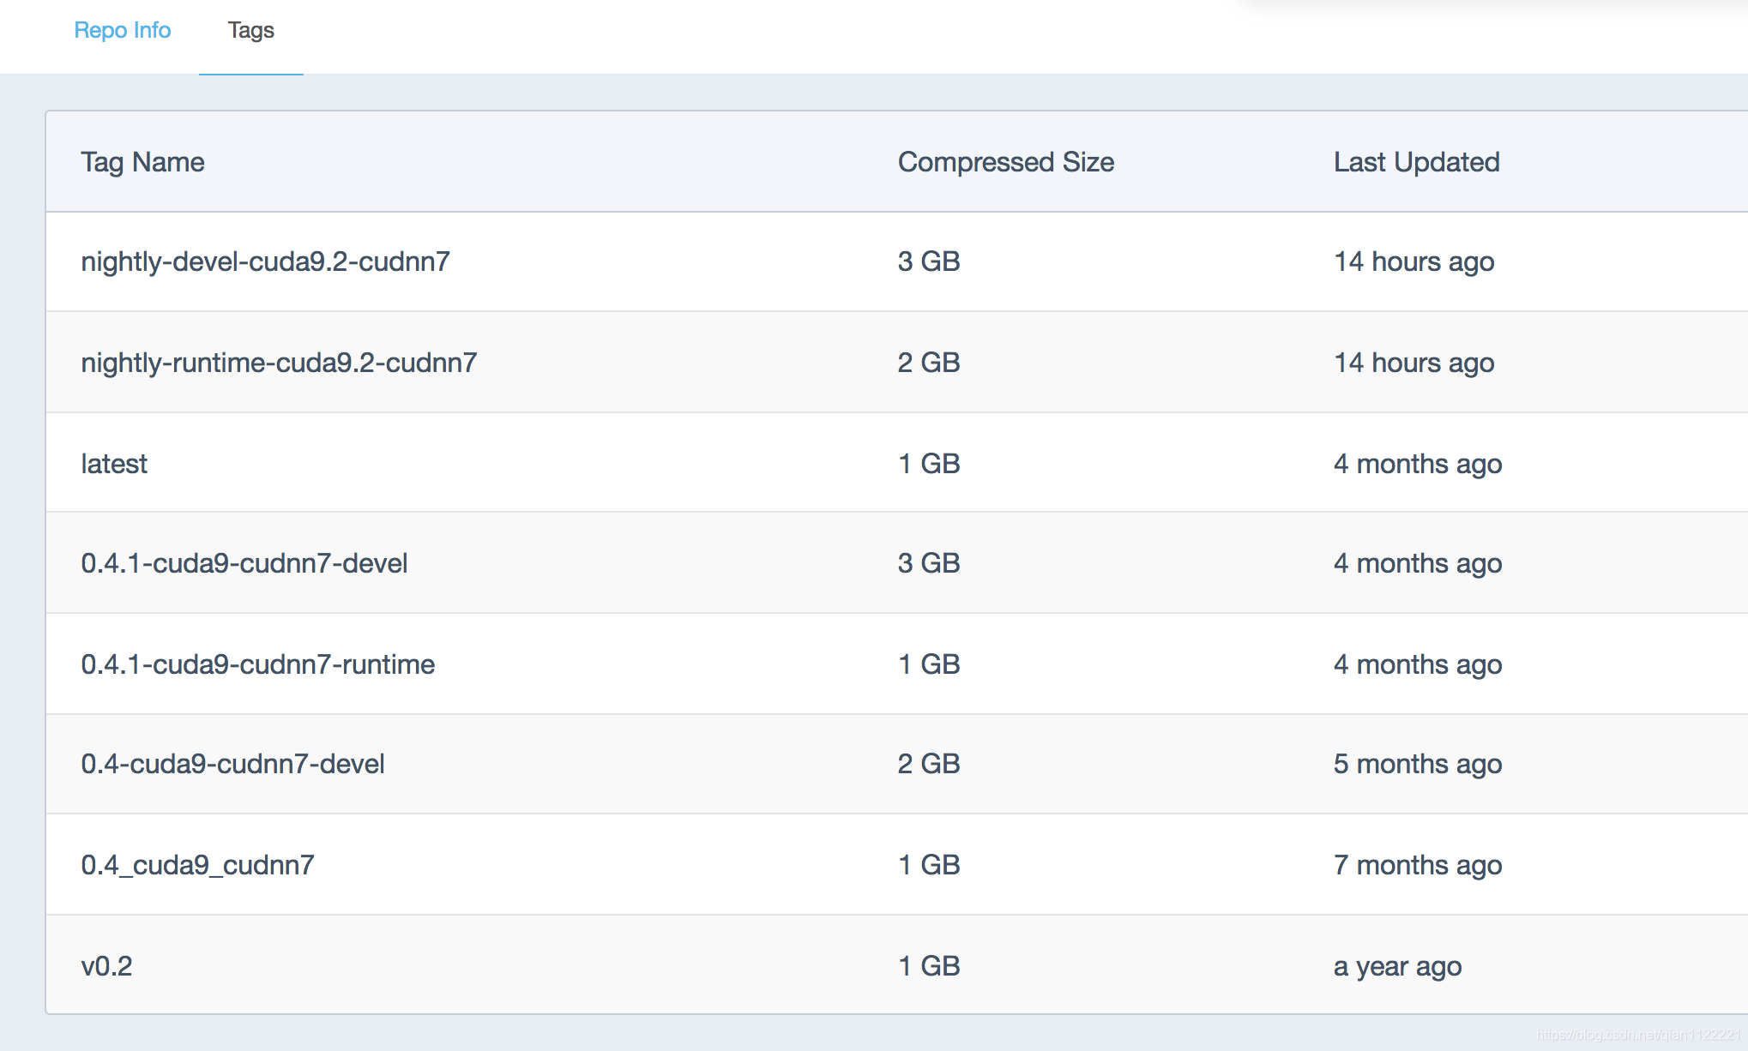Click the 'a year ago' timestamp

pos(1397,966)
